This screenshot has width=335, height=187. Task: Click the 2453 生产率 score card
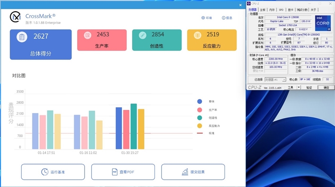pos(102,40)
